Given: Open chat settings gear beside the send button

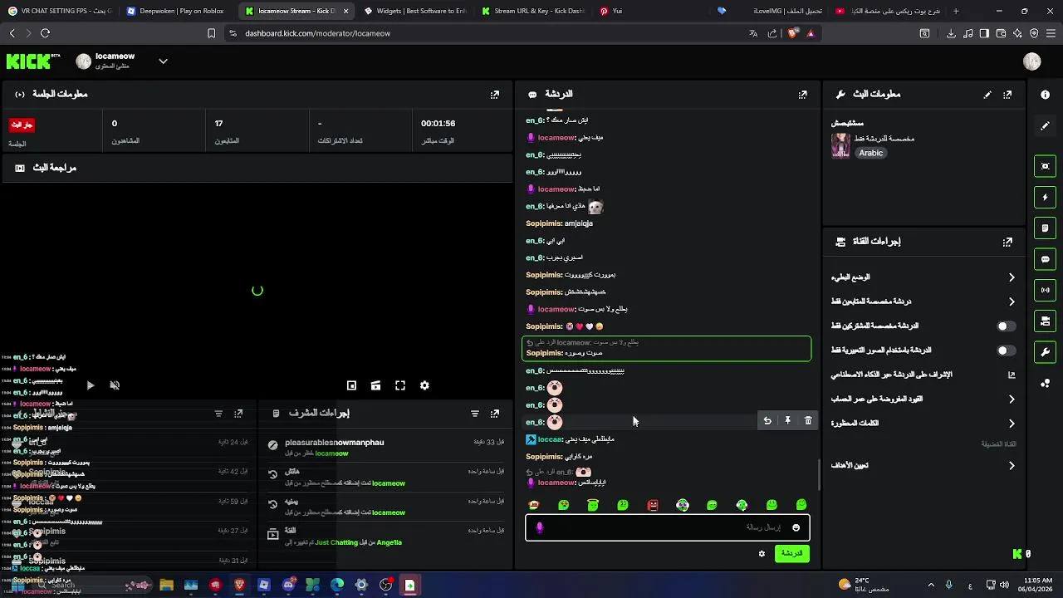Looking at the screenshot, I should click(762, 554).
